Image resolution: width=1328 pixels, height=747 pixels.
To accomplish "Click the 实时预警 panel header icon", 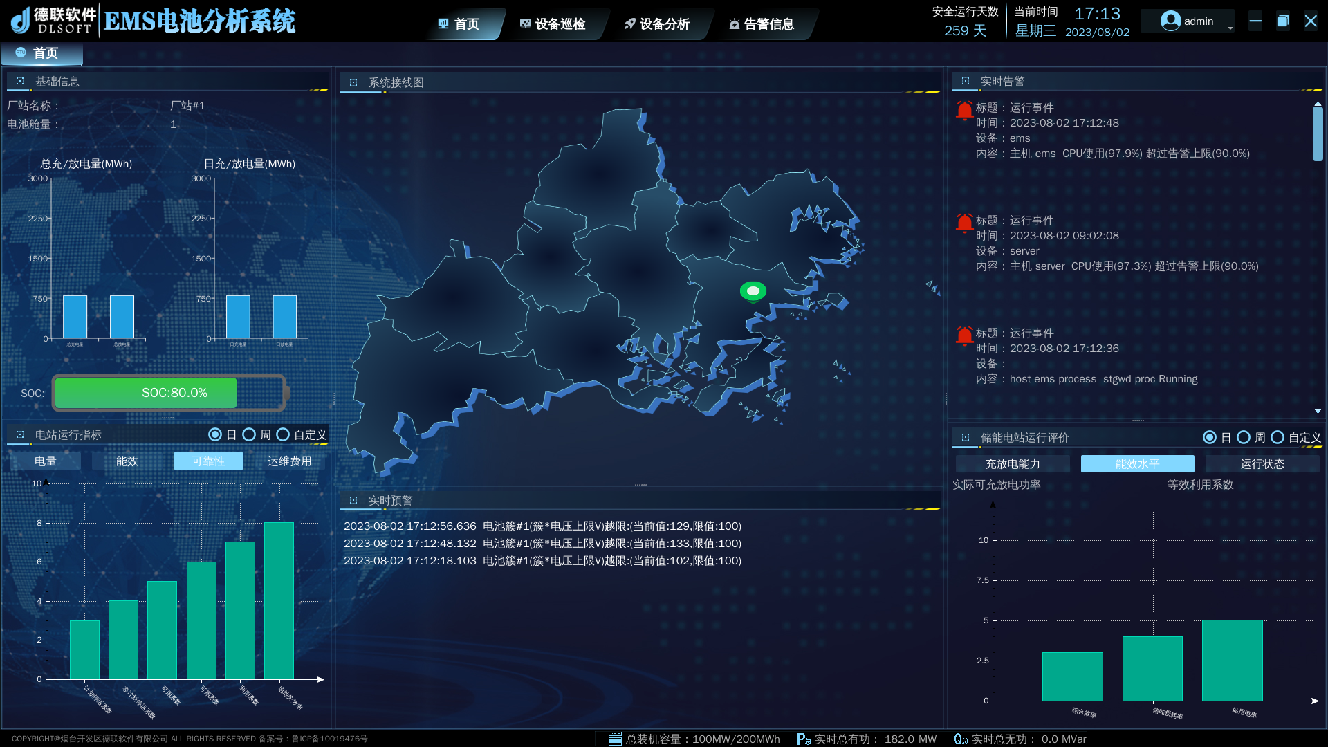I will (353, 500).
